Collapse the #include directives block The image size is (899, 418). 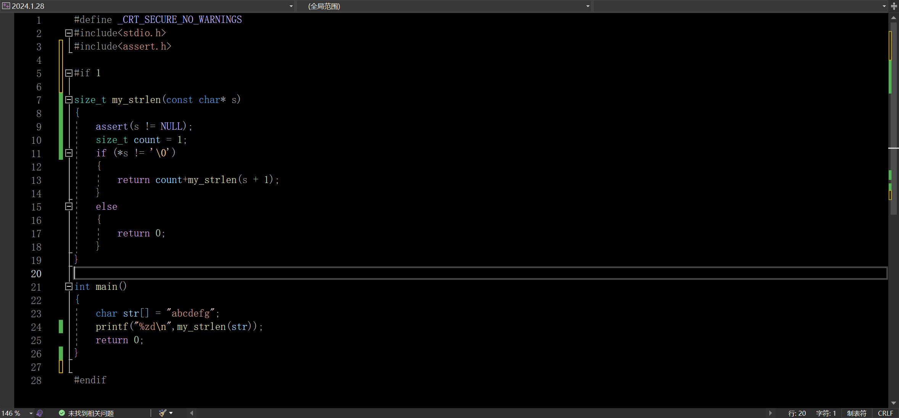[x=69, y=33]
